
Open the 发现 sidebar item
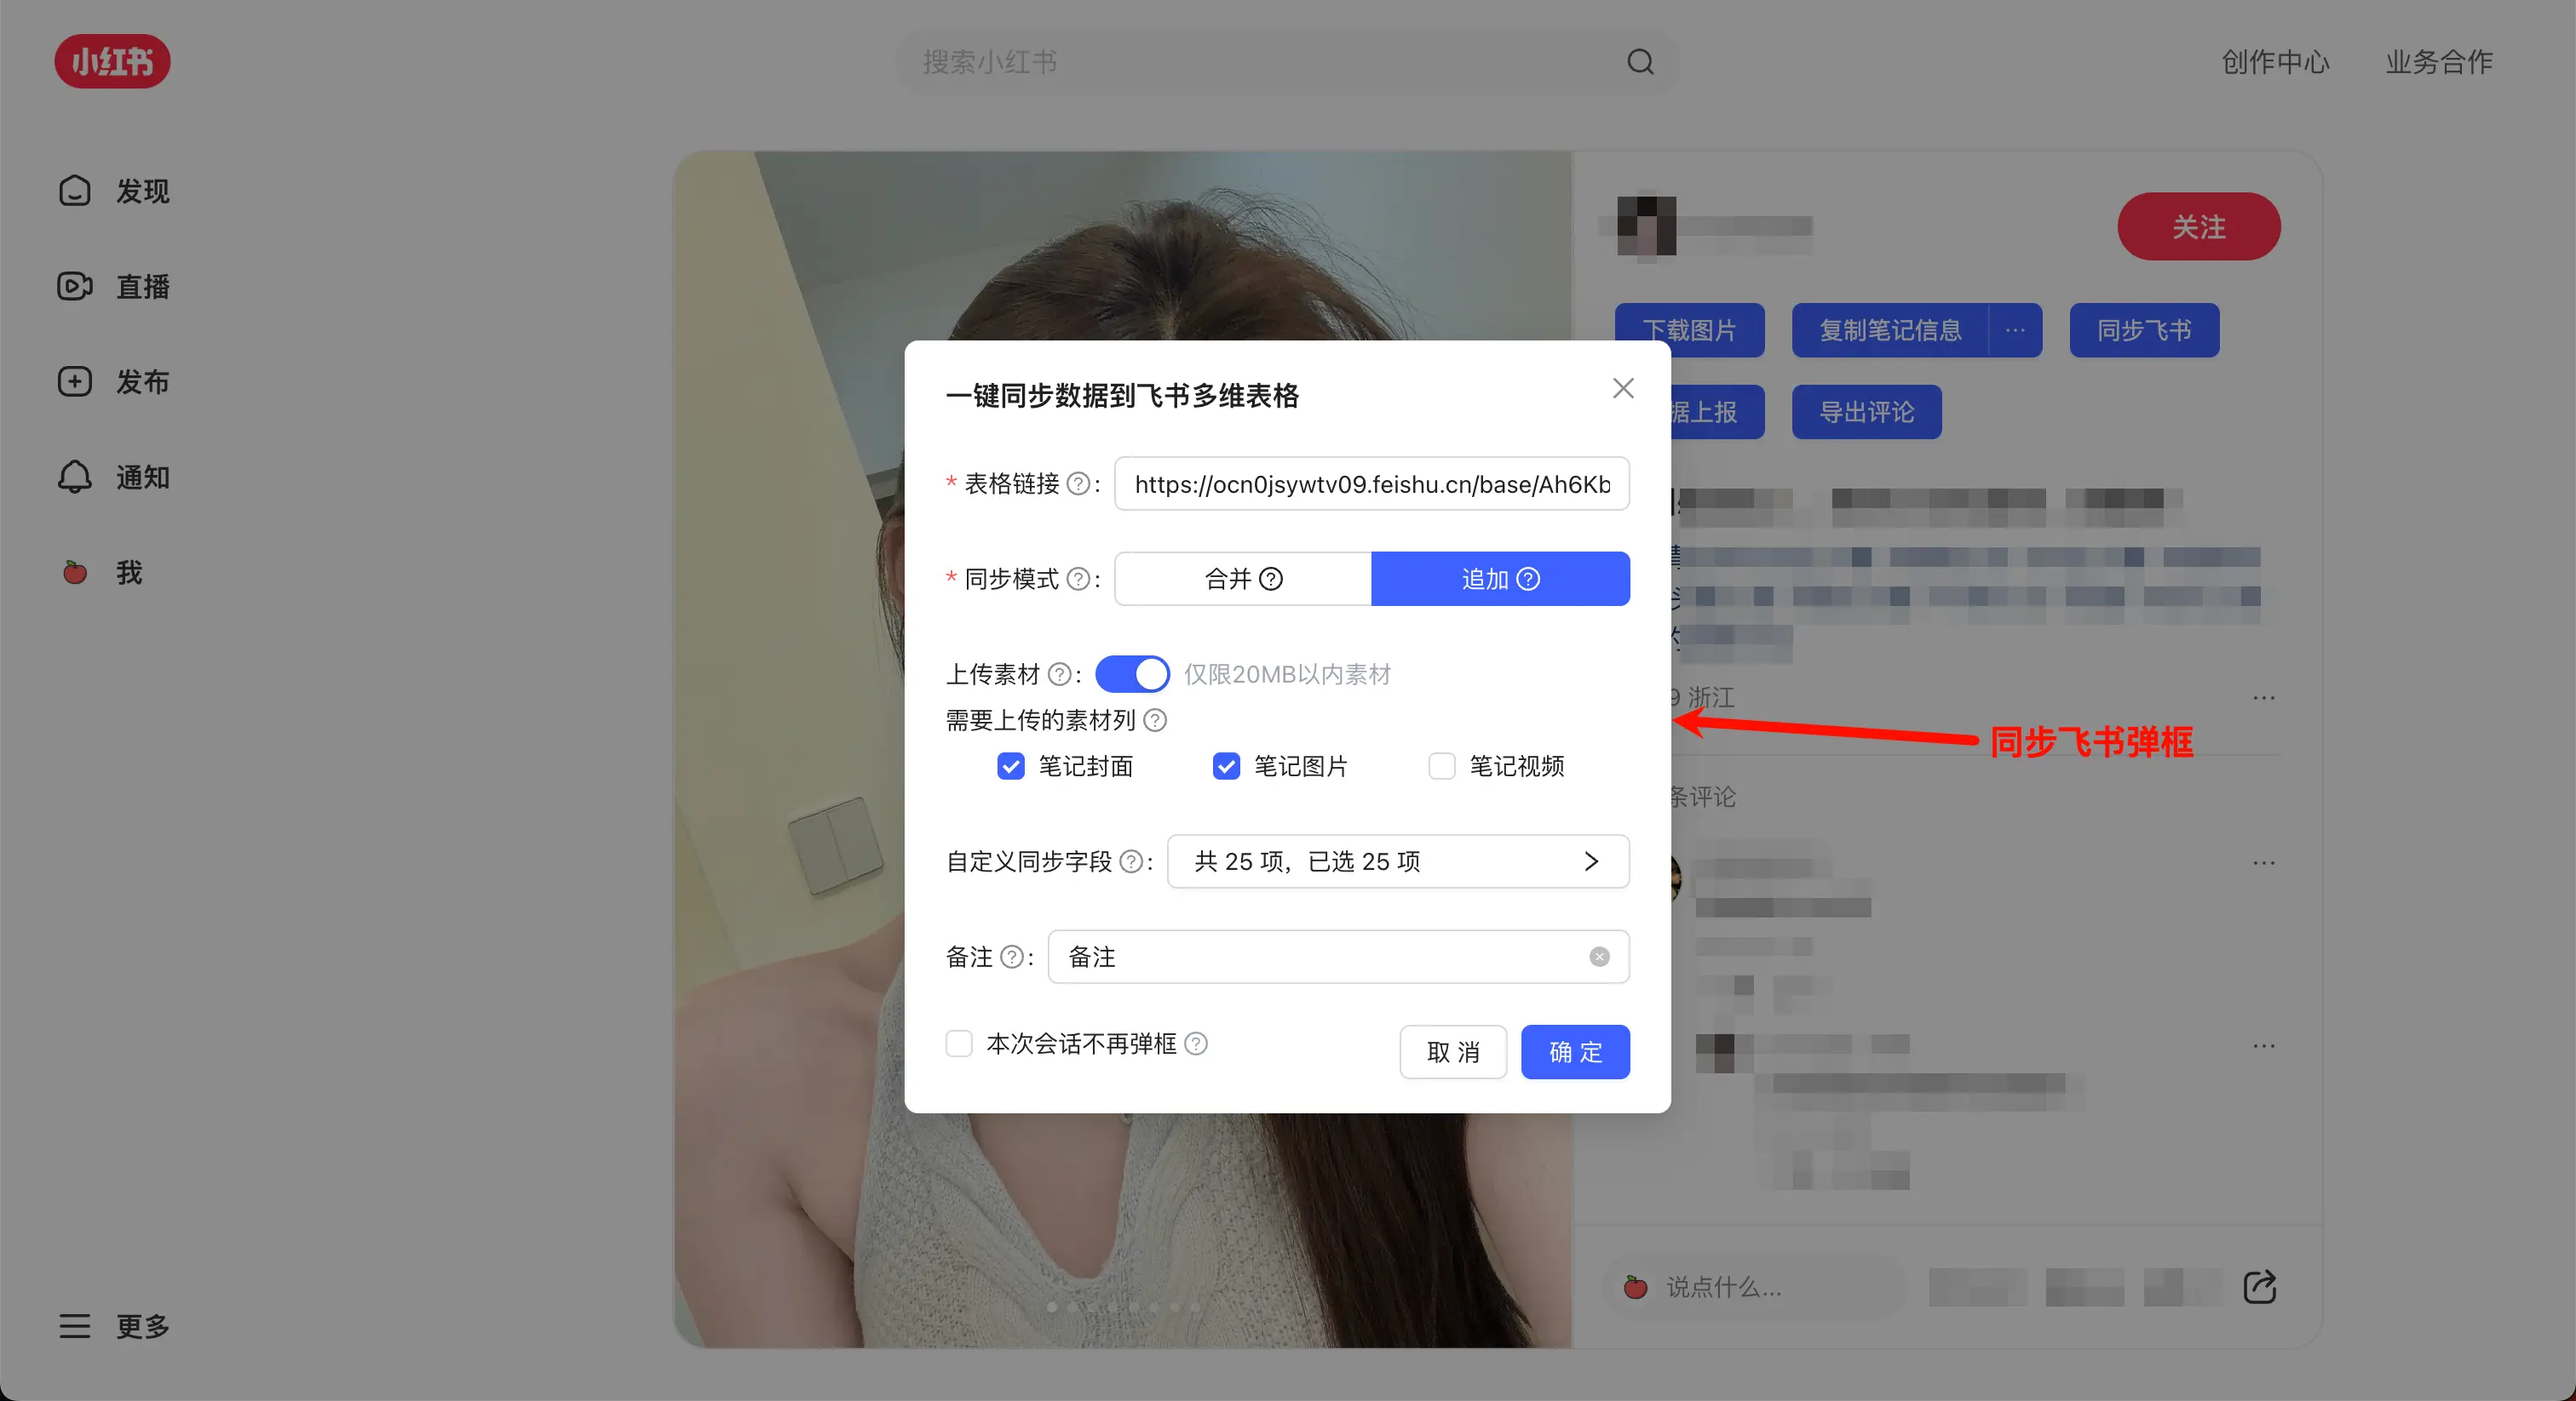coord(114,191)
